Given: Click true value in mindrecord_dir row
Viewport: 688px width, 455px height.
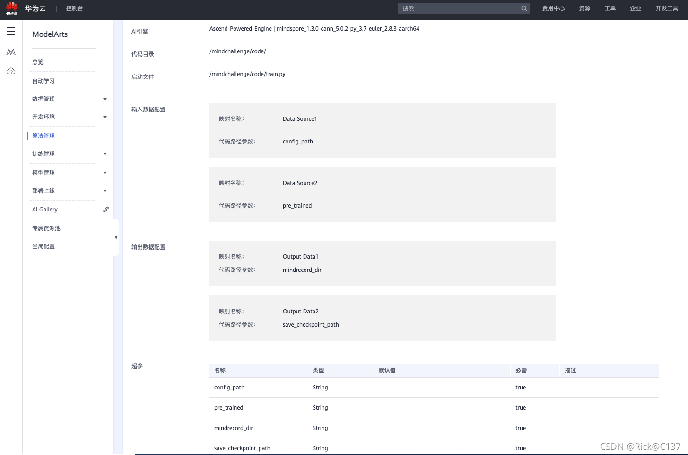Looking at the screenshot, I should [521, 428].
